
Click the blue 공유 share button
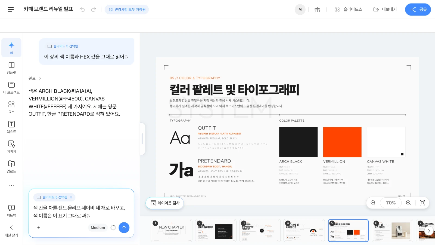coord(418,10)
